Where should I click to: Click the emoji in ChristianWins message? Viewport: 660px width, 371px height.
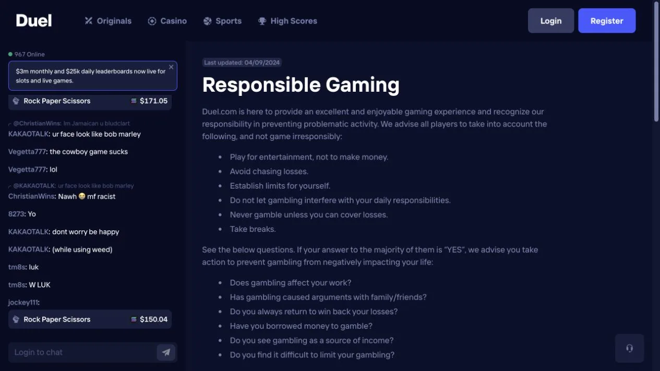(82, 196)
